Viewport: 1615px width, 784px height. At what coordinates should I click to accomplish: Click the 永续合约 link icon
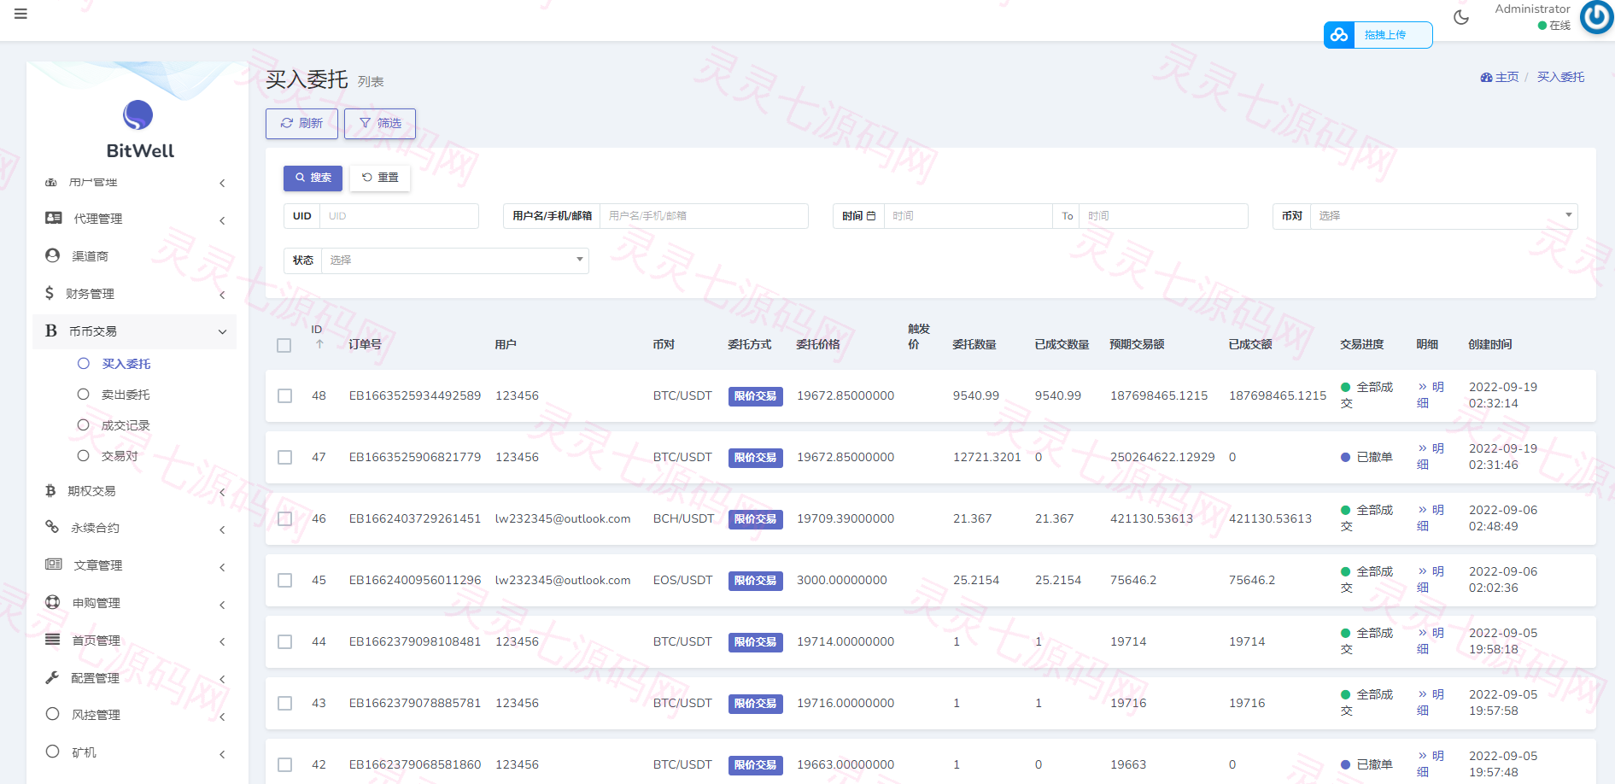coord(52,527)
